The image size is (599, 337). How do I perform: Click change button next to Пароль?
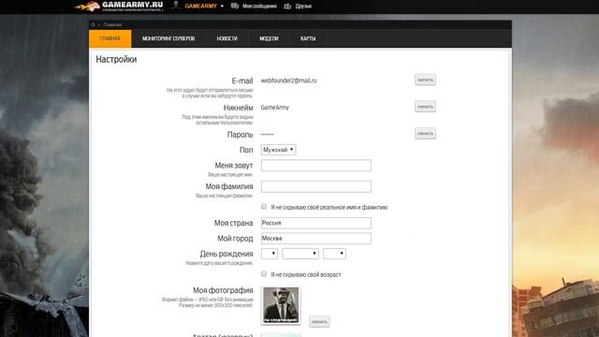pyautogui.click(x=425, y=133)
